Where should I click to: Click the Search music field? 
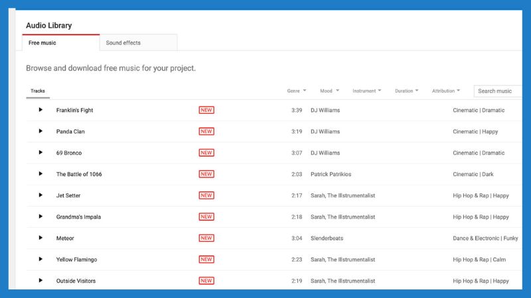tap(498, 91)
